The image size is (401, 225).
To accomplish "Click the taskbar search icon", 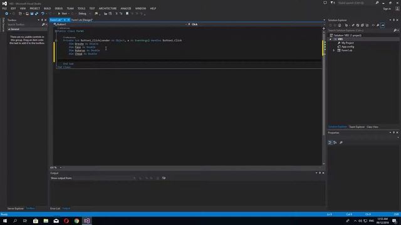I will 15,221.
